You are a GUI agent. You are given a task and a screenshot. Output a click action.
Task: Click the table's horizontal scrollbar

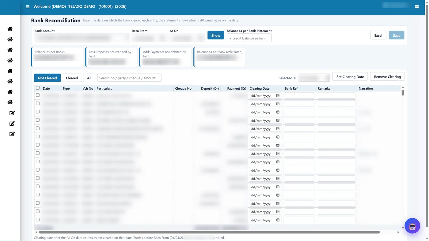coord(209,232)
